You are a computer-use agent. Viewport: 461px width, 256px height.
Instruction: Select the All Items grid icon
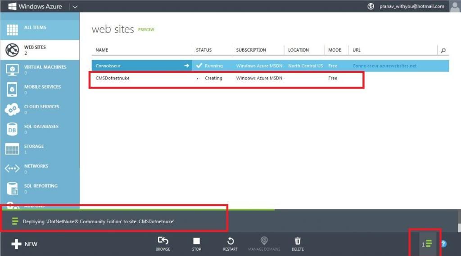pyautogui.click(x=12, y=30)
